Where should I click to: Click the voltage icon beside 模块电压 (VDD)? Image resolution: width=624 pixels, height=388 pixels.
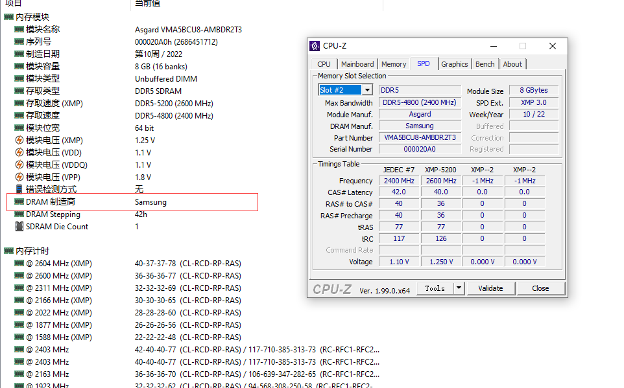point(19,152)
